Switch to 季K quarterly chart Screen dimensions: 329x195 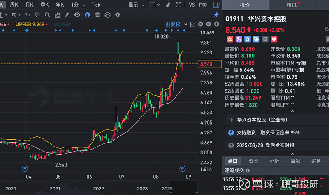tap(44, 5)
